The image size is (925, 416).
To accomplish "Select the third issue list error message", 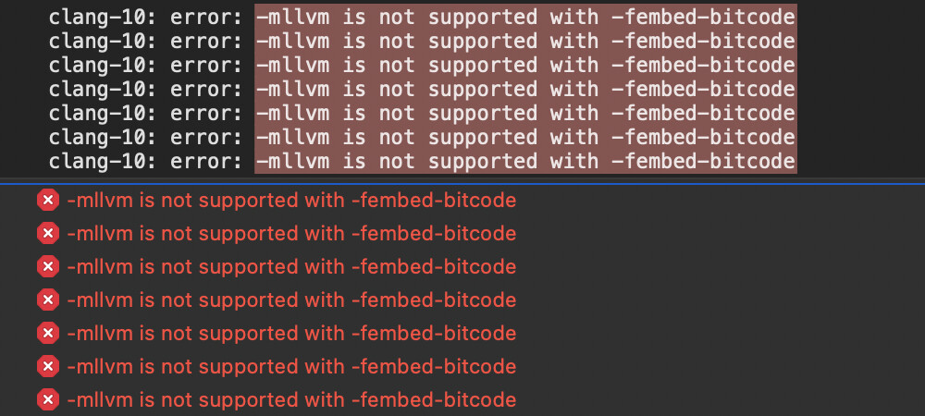I will (x=291, y=267).
